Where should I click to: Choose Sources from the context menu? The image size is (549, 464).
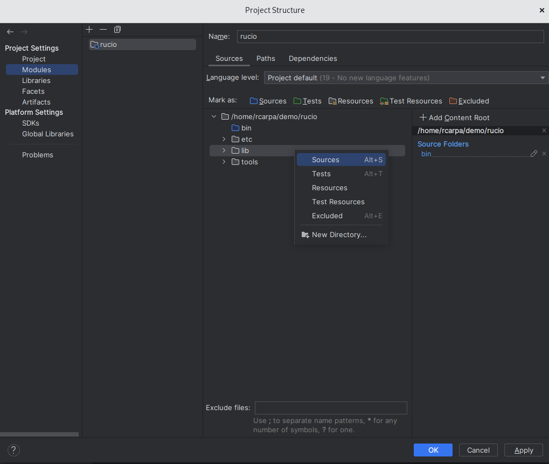[x=325, y=160]
